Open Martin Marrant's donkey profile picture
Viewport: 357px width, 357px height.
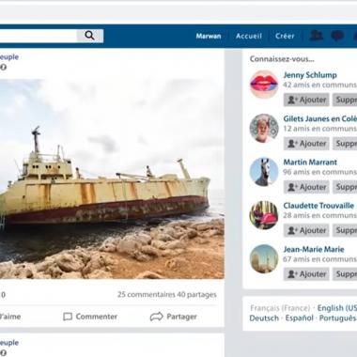point(264,172)
